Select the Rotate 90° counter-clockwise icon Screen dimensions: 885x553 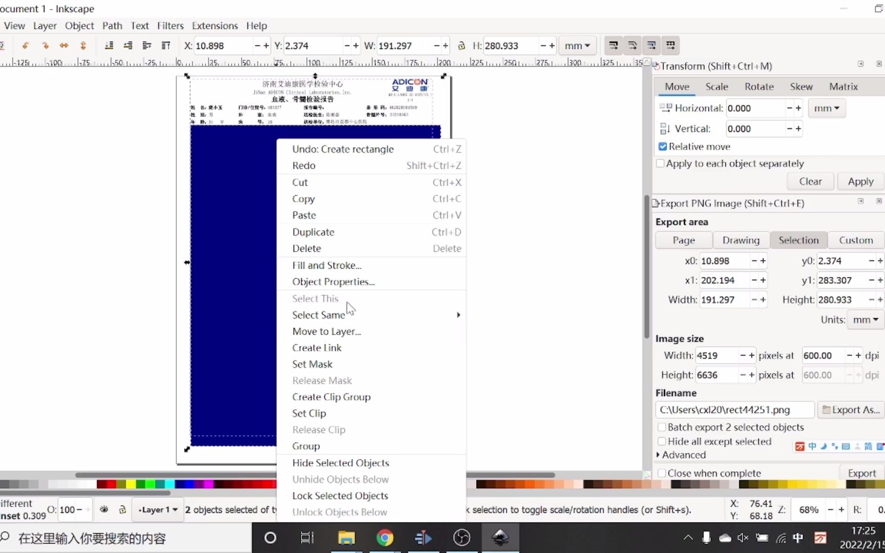pos(27,45)
